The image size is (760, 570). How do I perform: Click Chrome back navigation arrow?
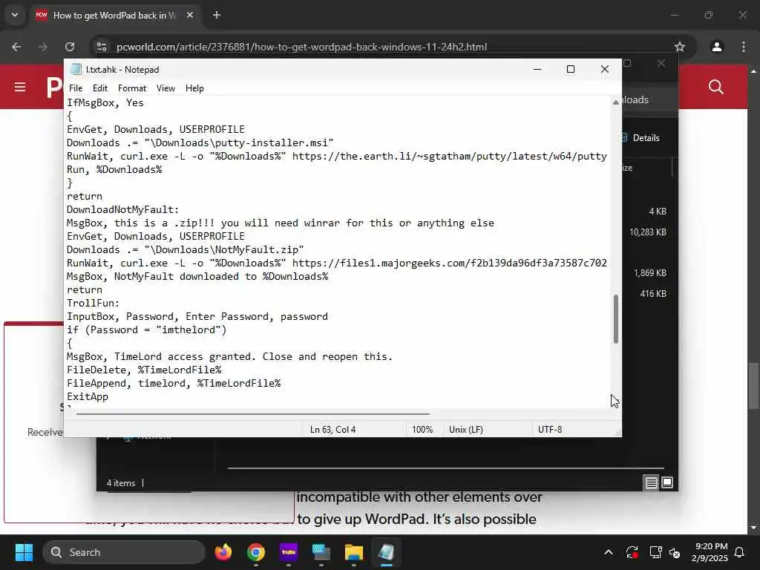point(16,47)
